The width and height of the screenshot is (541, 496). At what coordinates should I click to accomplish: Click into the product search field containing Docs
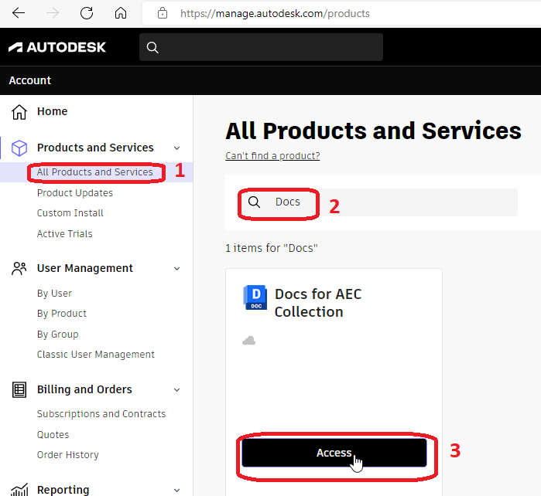pos(378,202)
